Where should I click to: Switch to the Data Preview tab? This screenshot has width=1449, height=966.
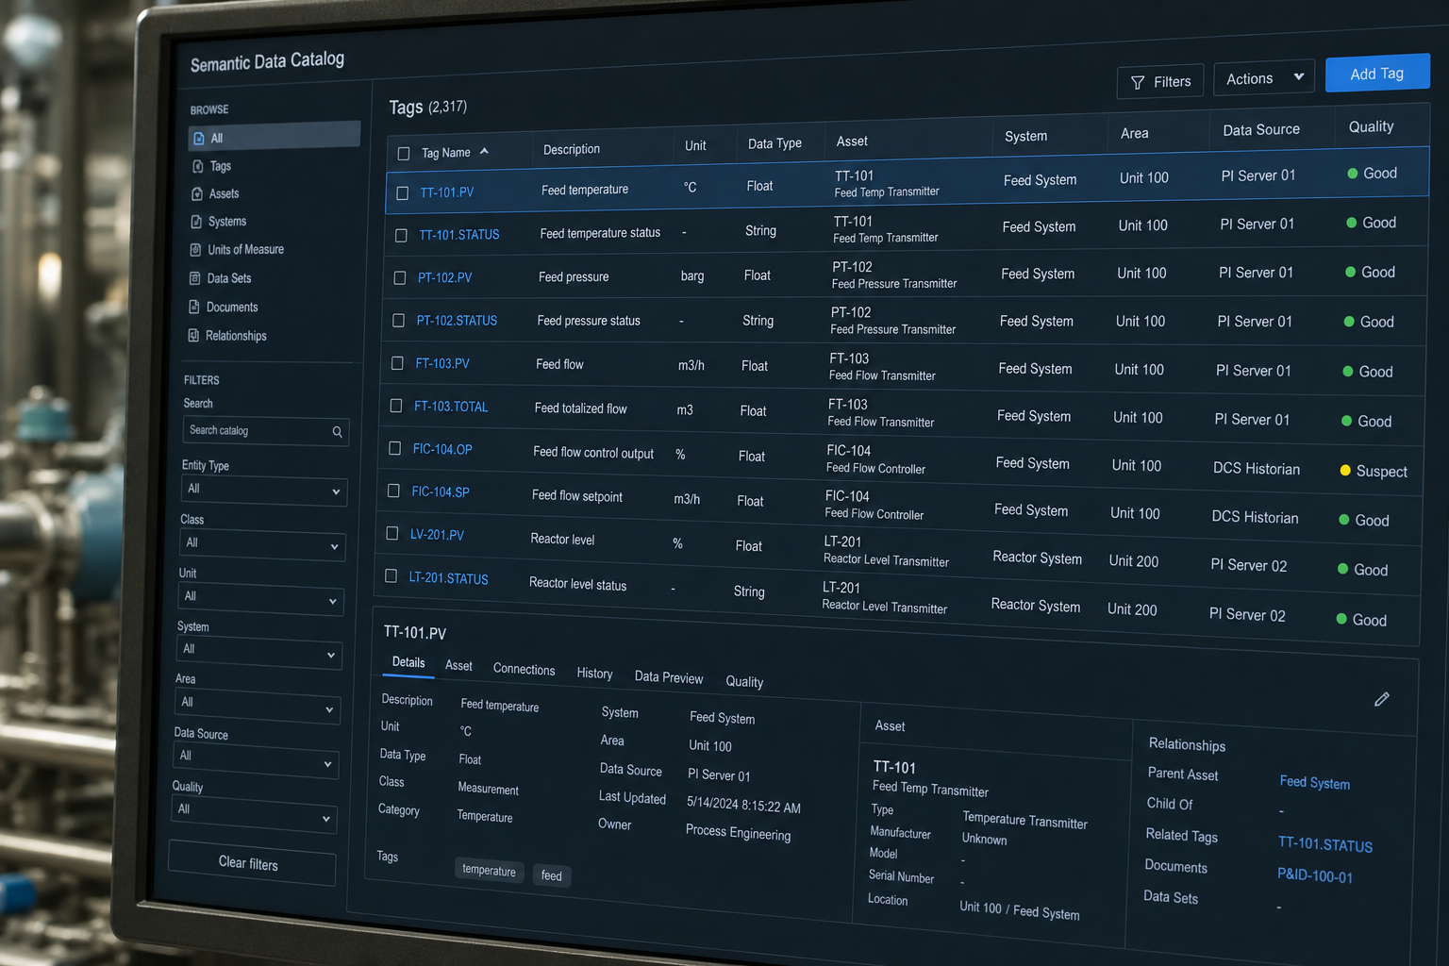[669, 677]
